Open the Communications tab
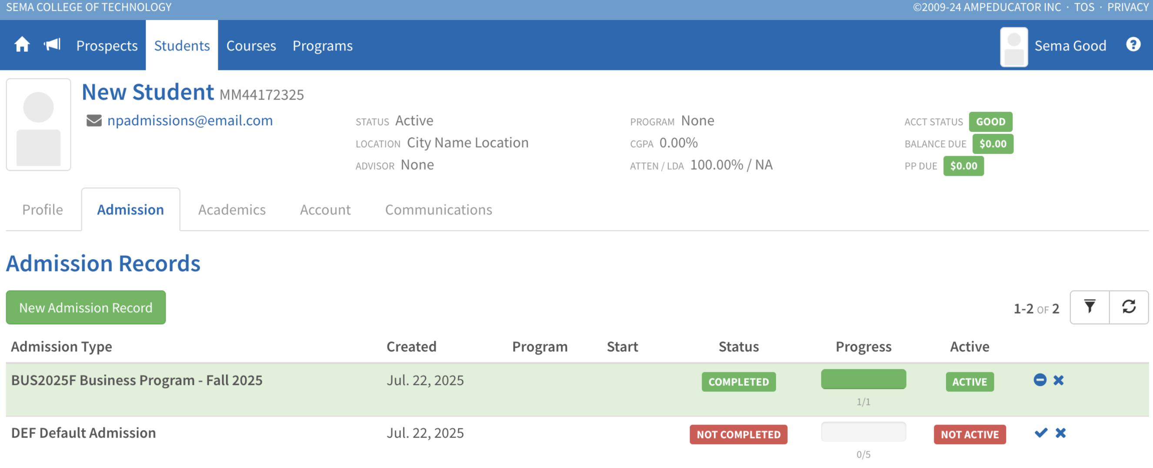1153x468 pixels. (438, 210)
